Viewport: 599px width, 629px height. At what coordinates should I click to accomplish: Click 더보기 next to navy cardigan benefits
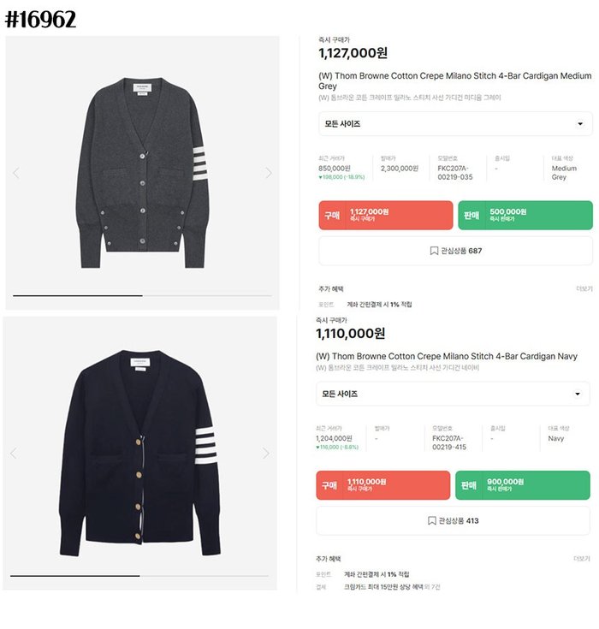point(582,558)
